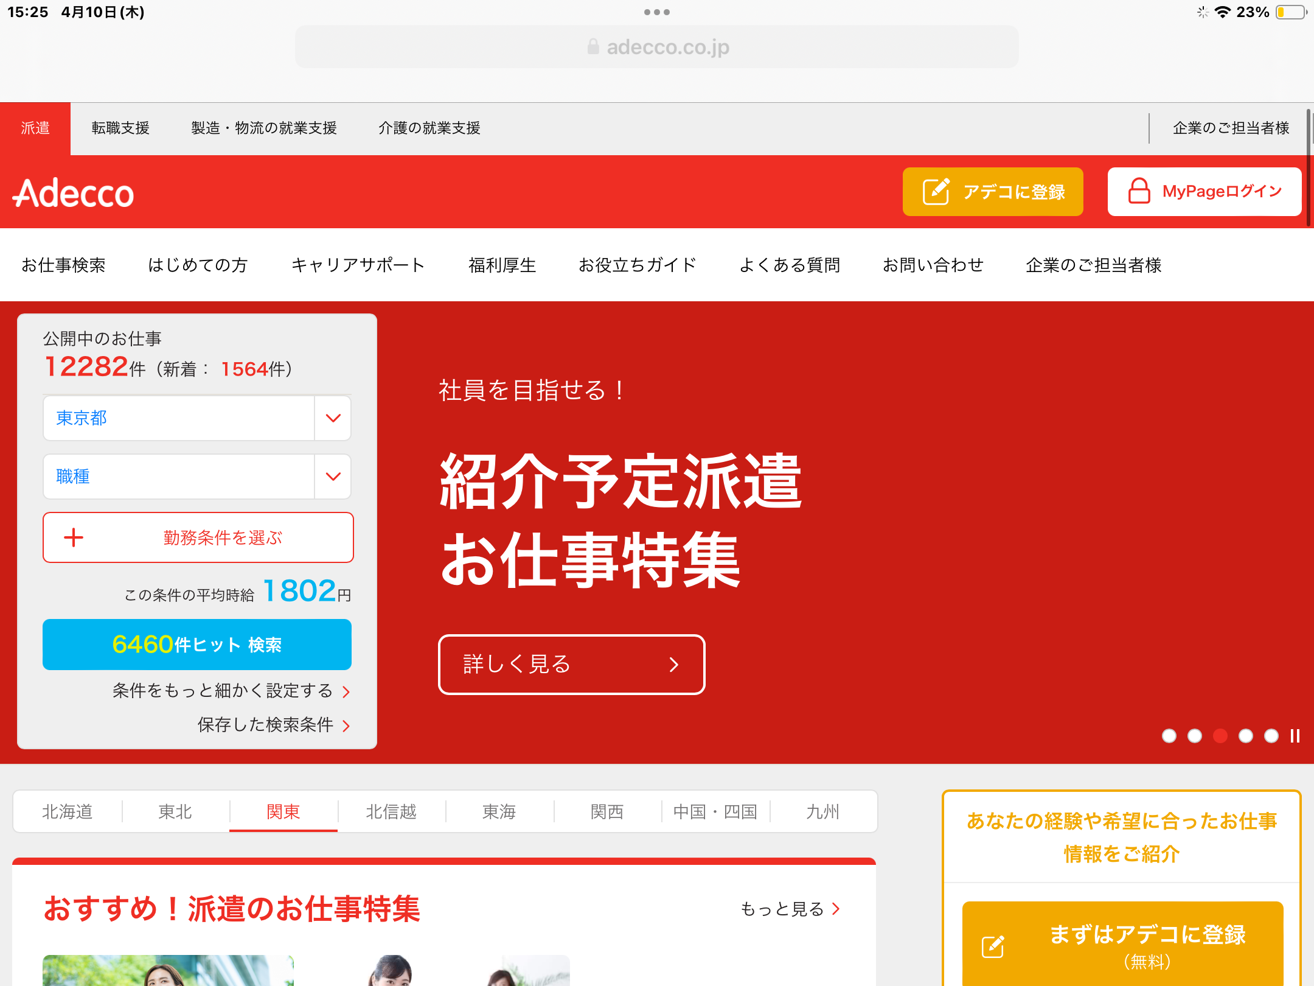1314x986 pixels.
Task: Select 北信越 region tab
Action: tap(391, 811)
